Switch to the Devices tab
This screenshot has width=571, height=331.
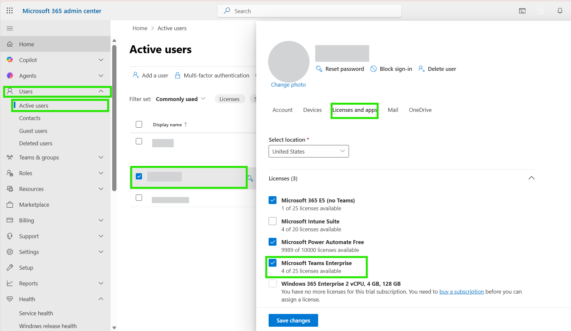pyautogui.click(x=312, y=110)
